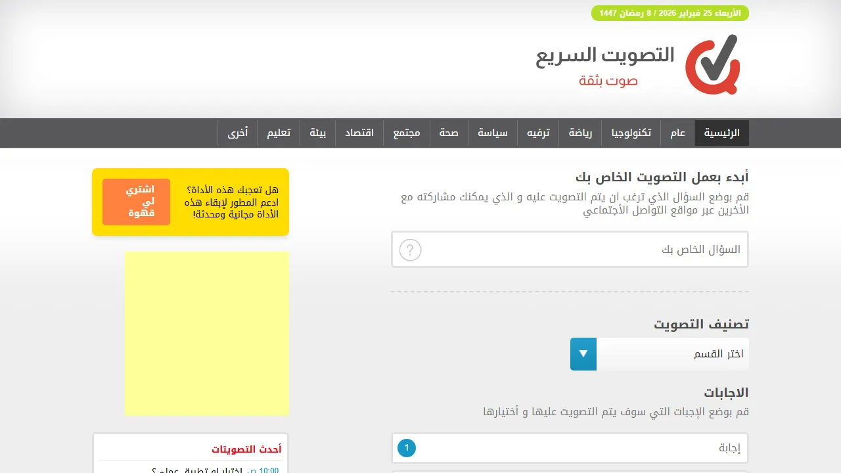Image resolution: width=841 pixels, height=473 pixels.
Task: Click the 'التصويت السريع' site title
Action: coord(605,55)
